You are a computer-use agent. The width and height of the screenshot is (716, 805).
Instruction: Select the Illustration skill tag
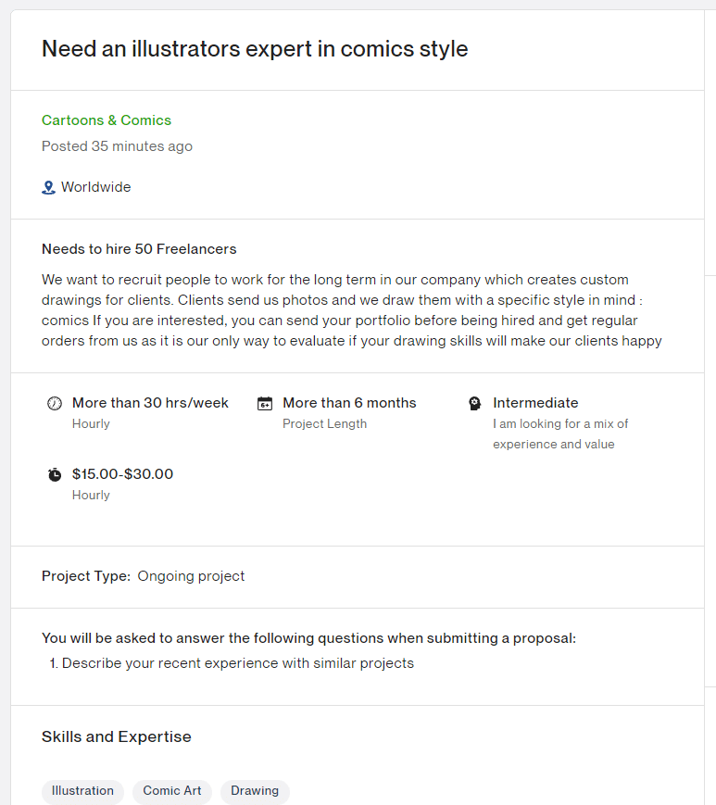[82, 791]
